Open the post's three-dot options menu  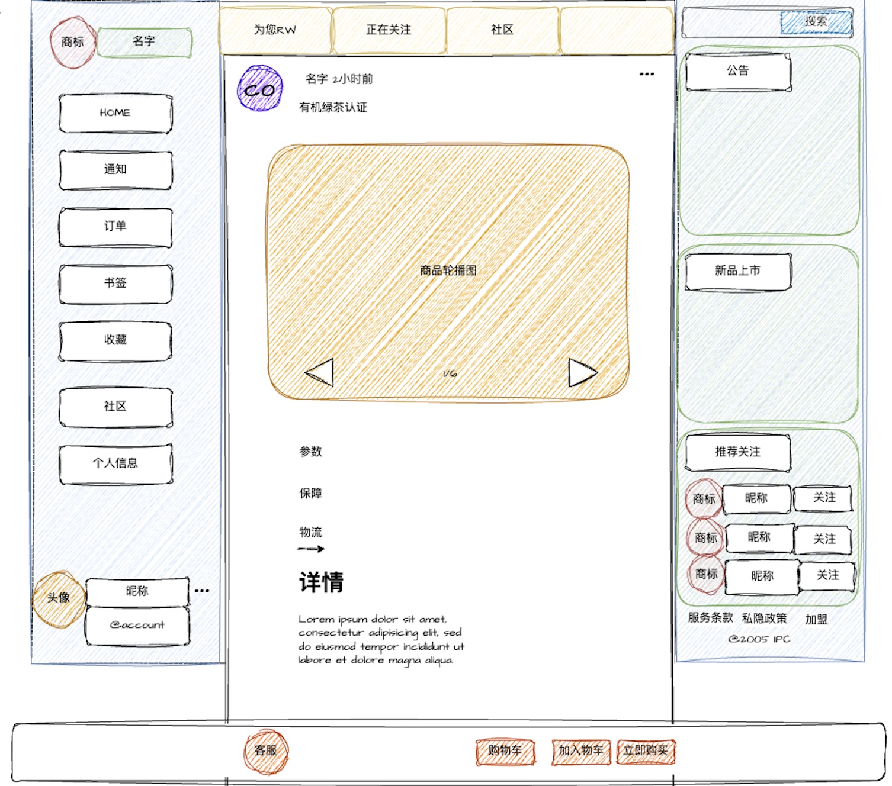click(647, 74)
